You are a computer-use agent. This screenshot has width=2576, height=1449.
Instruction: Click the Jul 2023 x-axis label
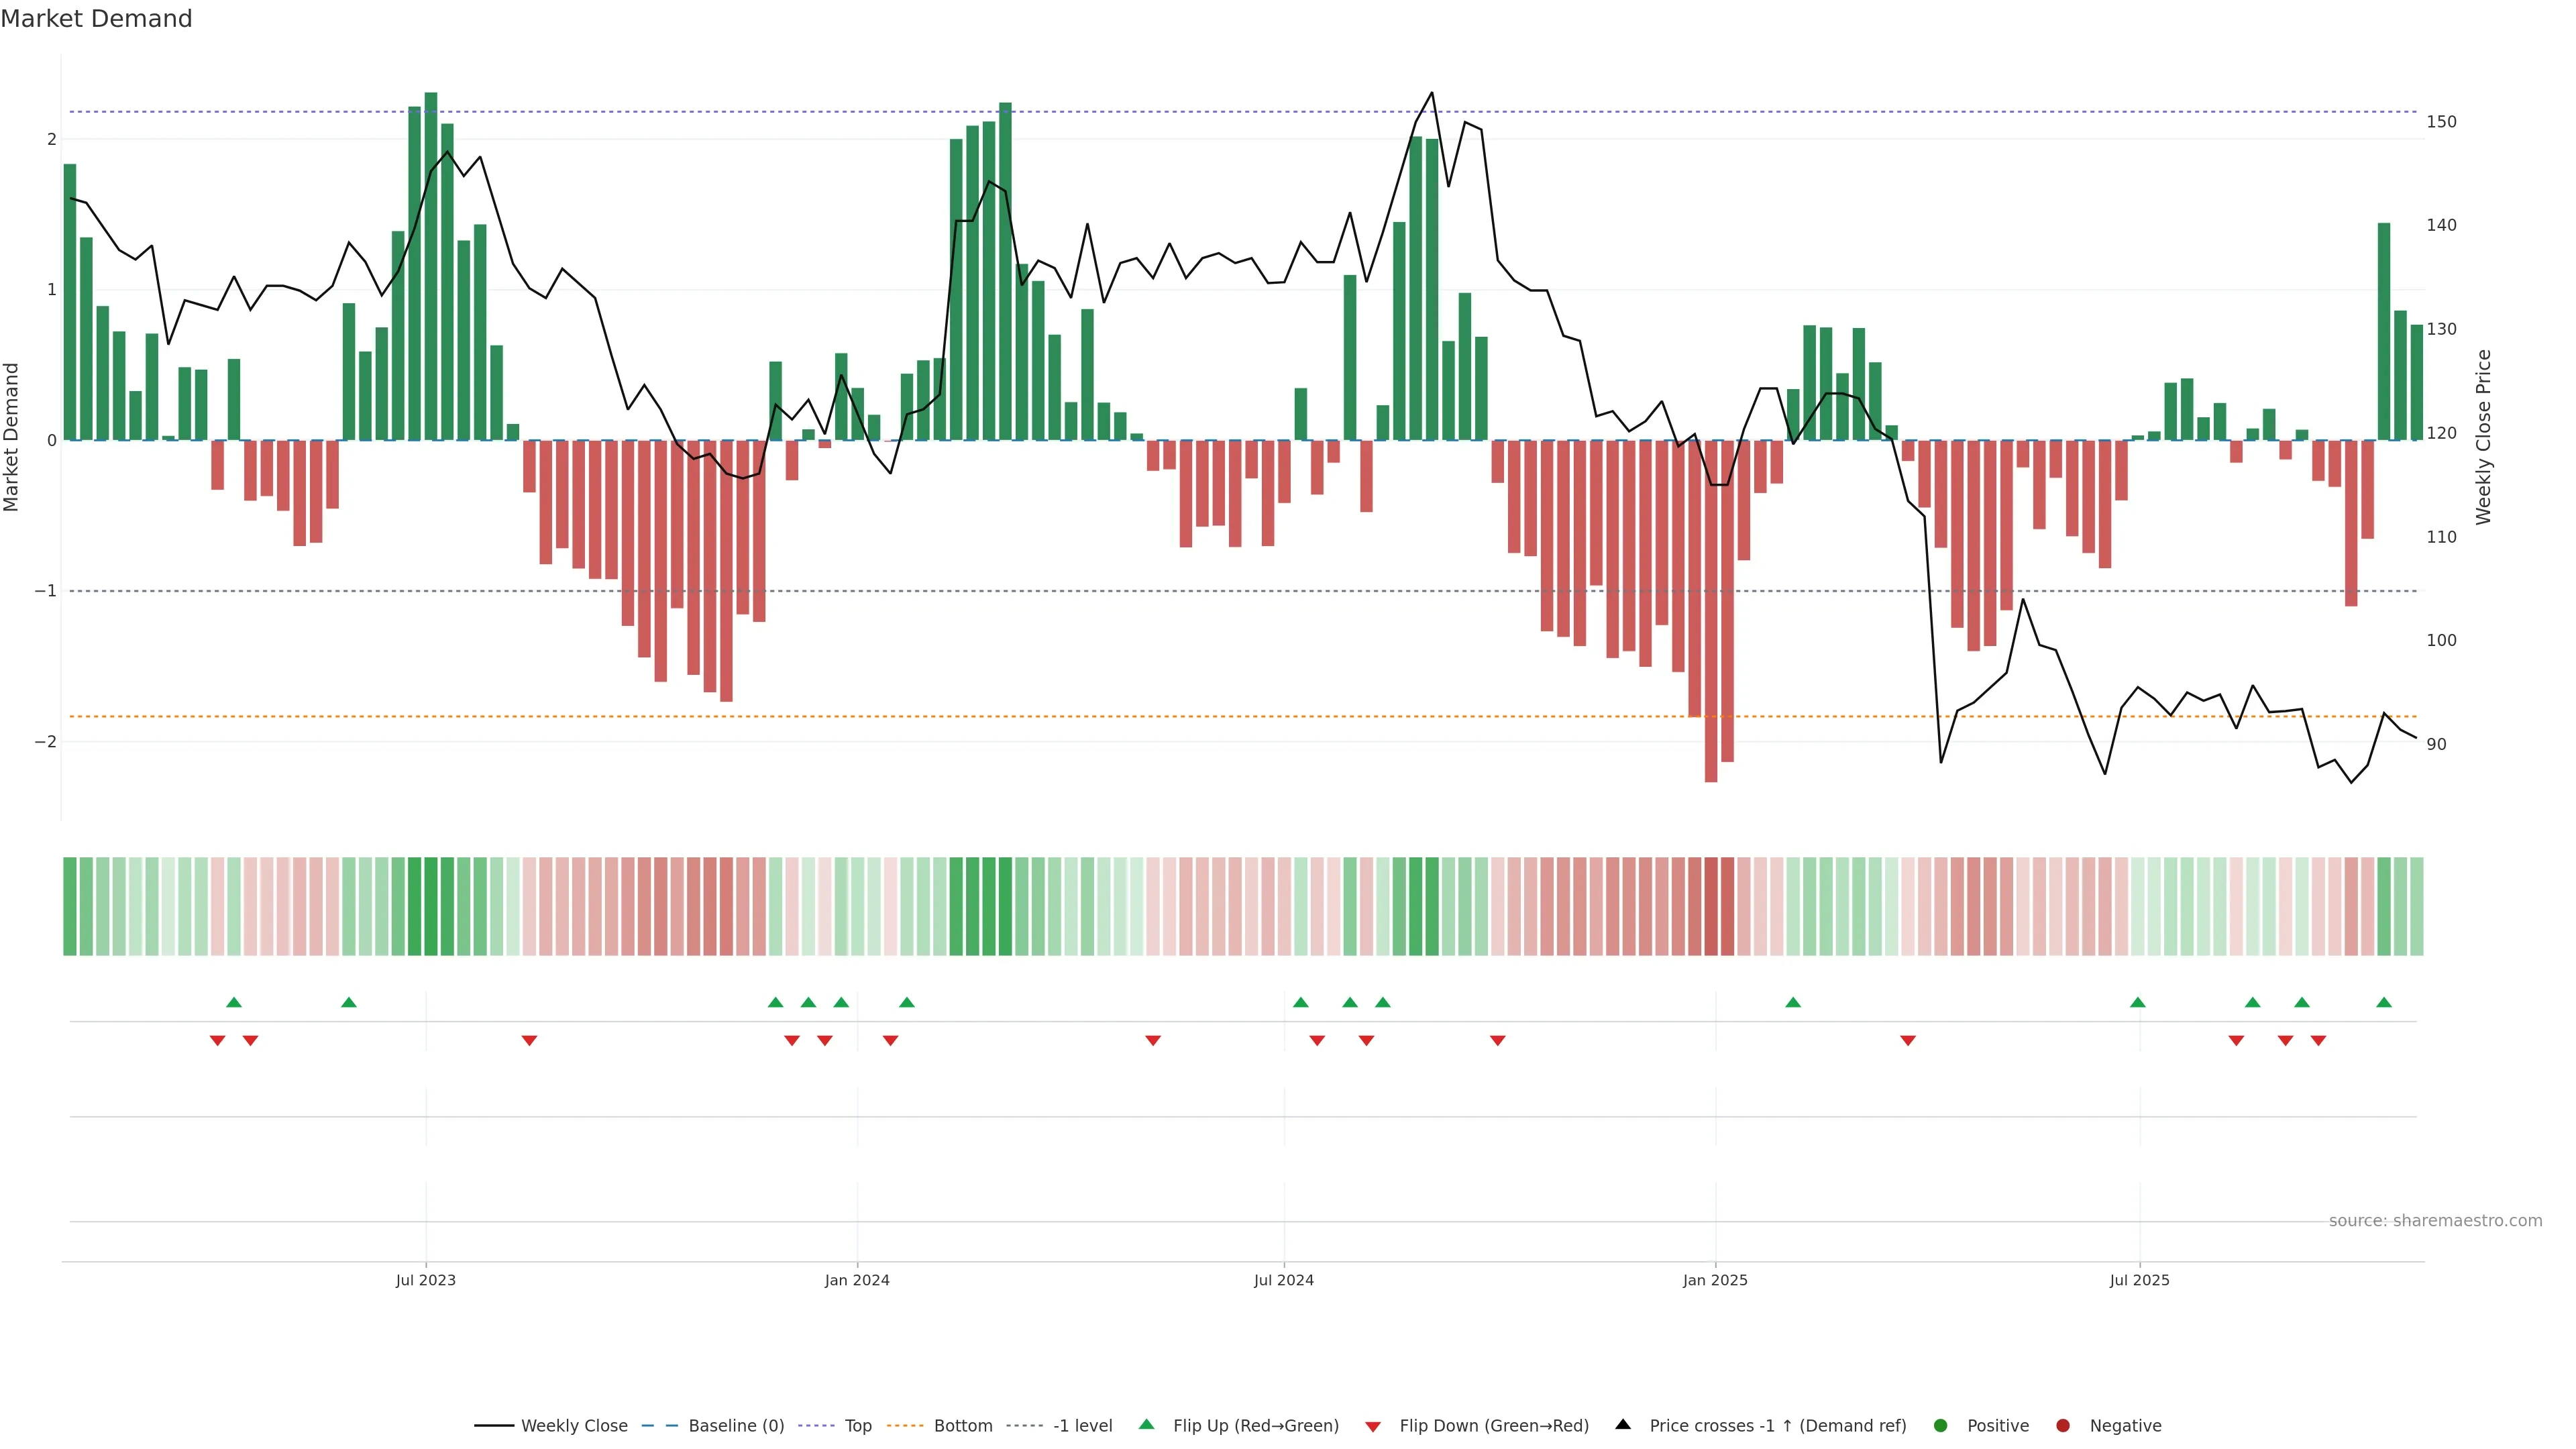pyautogui.click(x=426, y=1280)
